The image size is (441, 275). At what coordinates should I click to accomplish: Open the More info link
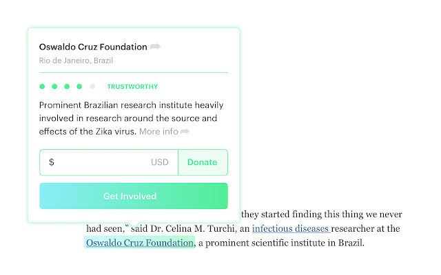point(158,131)
